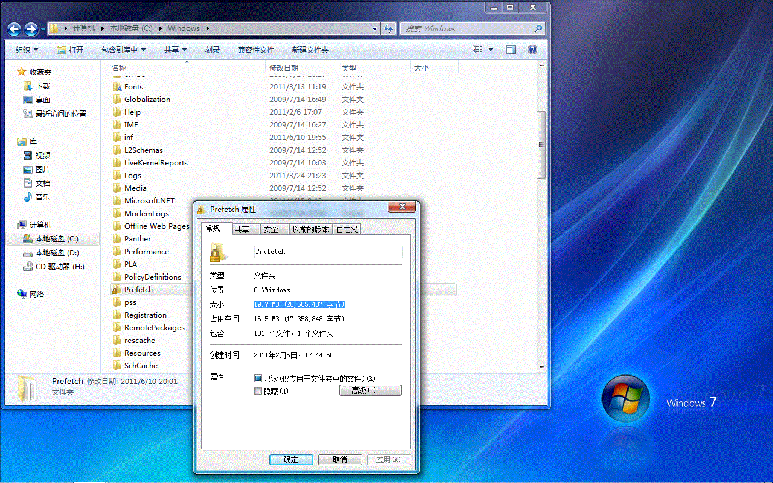The width and height of the screenshot is (773, 483).
Task: Toggle the preview pane icon in toolbar
Action: pyautogui.click(x=511, y=50)
